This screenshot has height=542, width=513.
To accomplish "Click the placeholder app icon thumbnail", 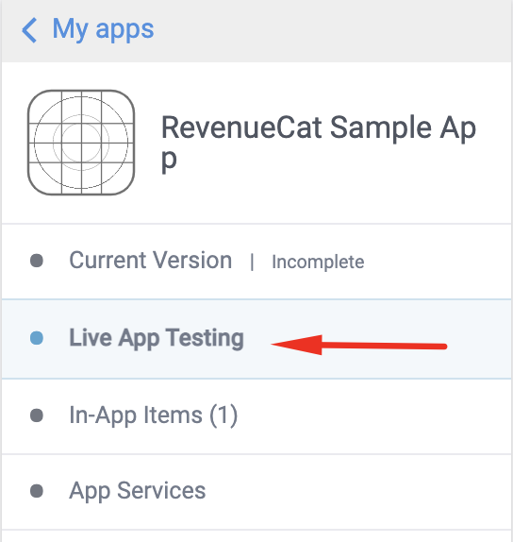I will click(x=81, y=143).
